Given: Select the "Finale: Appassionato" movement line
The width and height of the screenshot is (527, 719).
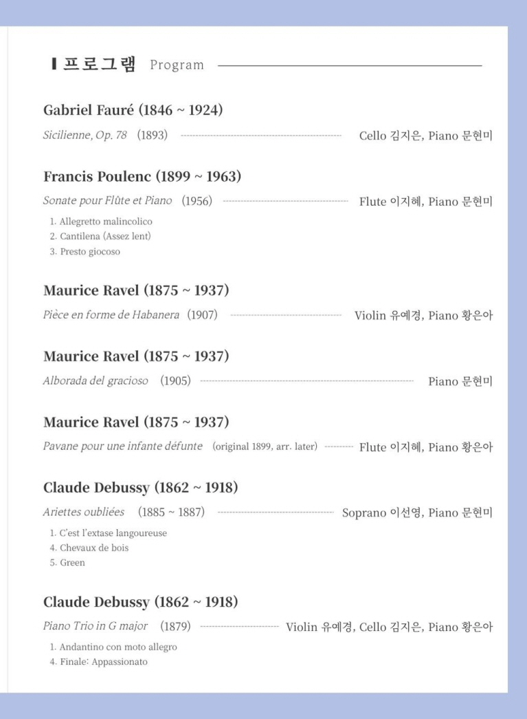Looking at the screenshot, I should (x=98, y=663).
